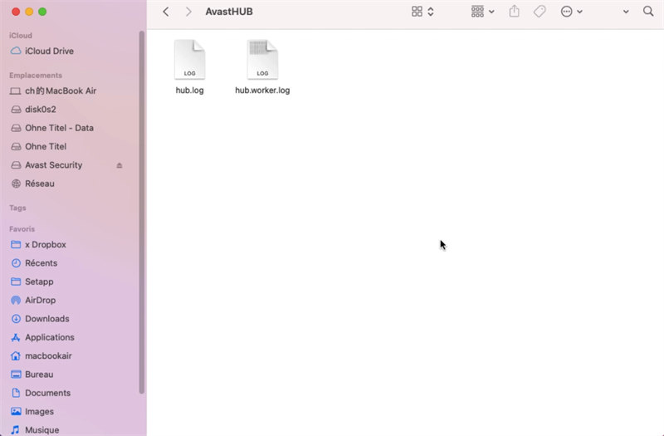Click the AvastHUB window title
Viewport: 664px width, 436px height.
pos(229,12)
